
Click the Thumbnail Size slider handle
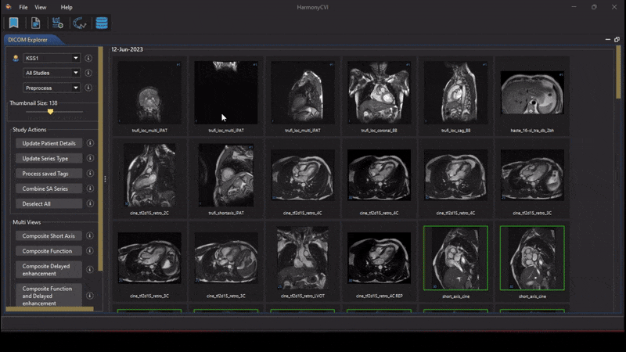point(51,112)
